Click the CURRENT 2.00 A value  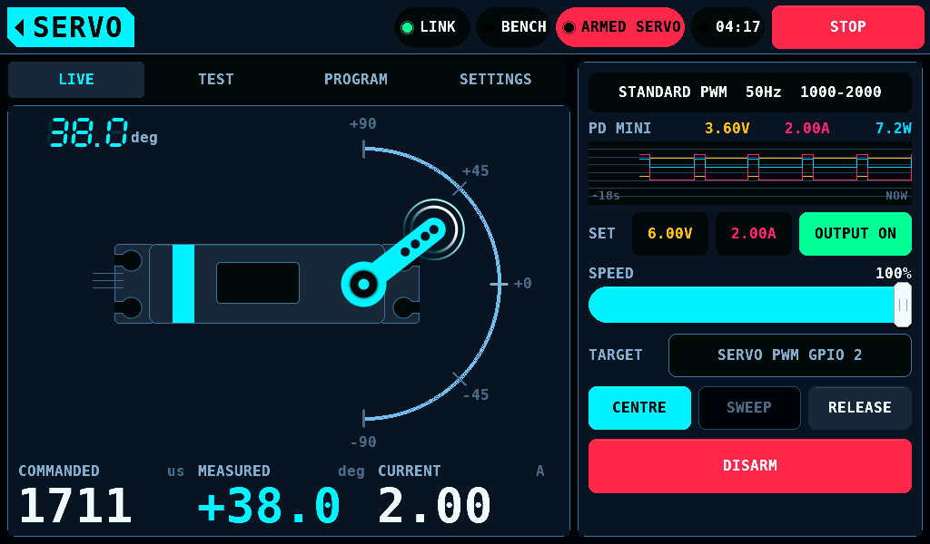[434, 506]
